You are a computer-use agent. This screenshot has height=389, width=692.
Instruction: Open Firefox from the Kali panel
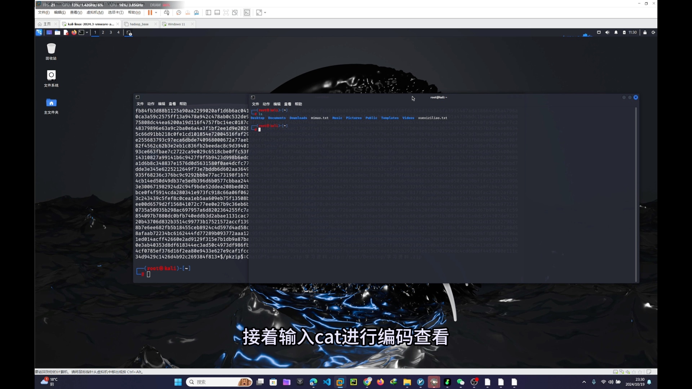74,32
